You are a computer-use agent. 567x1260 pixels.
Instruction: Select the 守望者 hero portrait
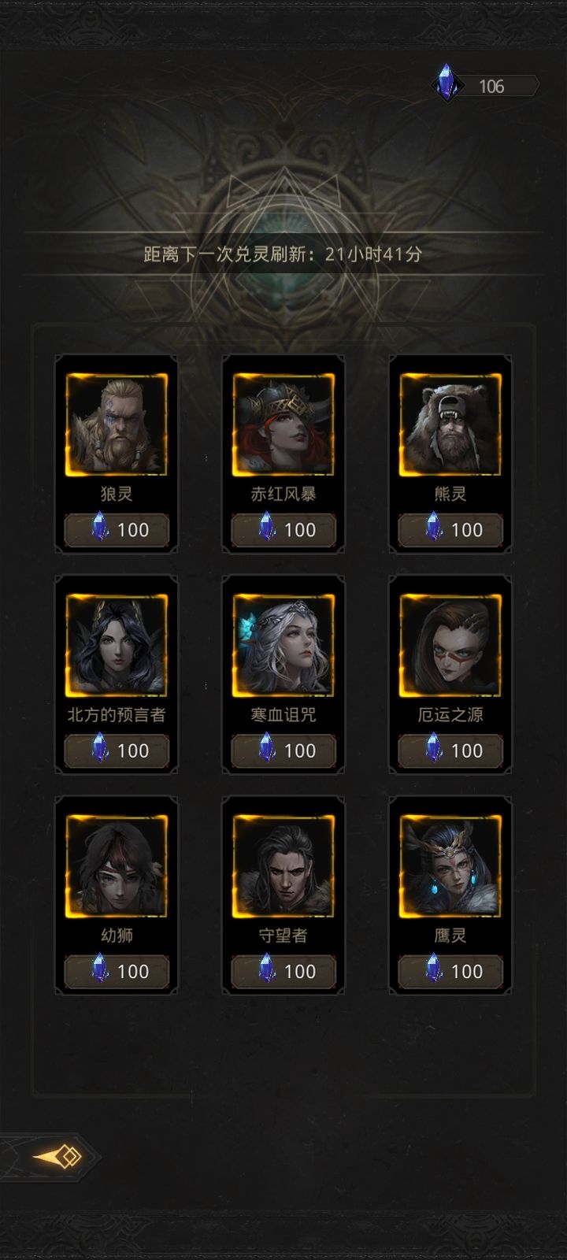point(283,865)
